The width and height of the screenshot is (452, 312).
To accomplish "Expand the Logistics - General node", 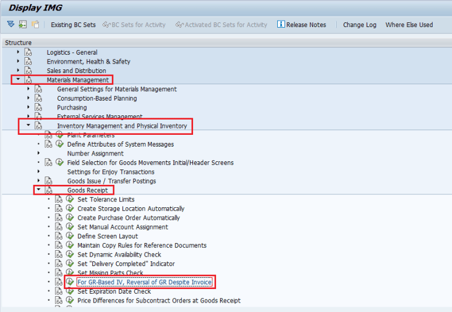I will coord(18,52).
